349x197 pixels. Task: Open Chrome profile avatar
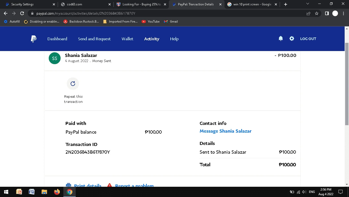[335, 14]
